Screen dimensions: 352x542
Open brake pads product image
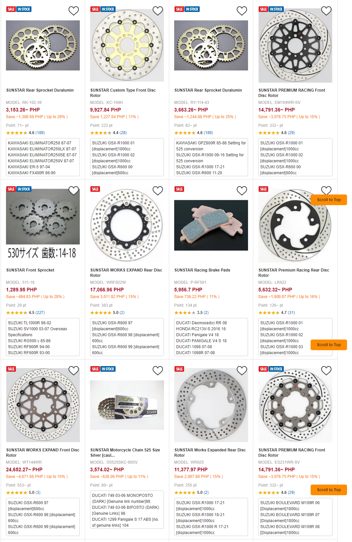pos(211,225)
